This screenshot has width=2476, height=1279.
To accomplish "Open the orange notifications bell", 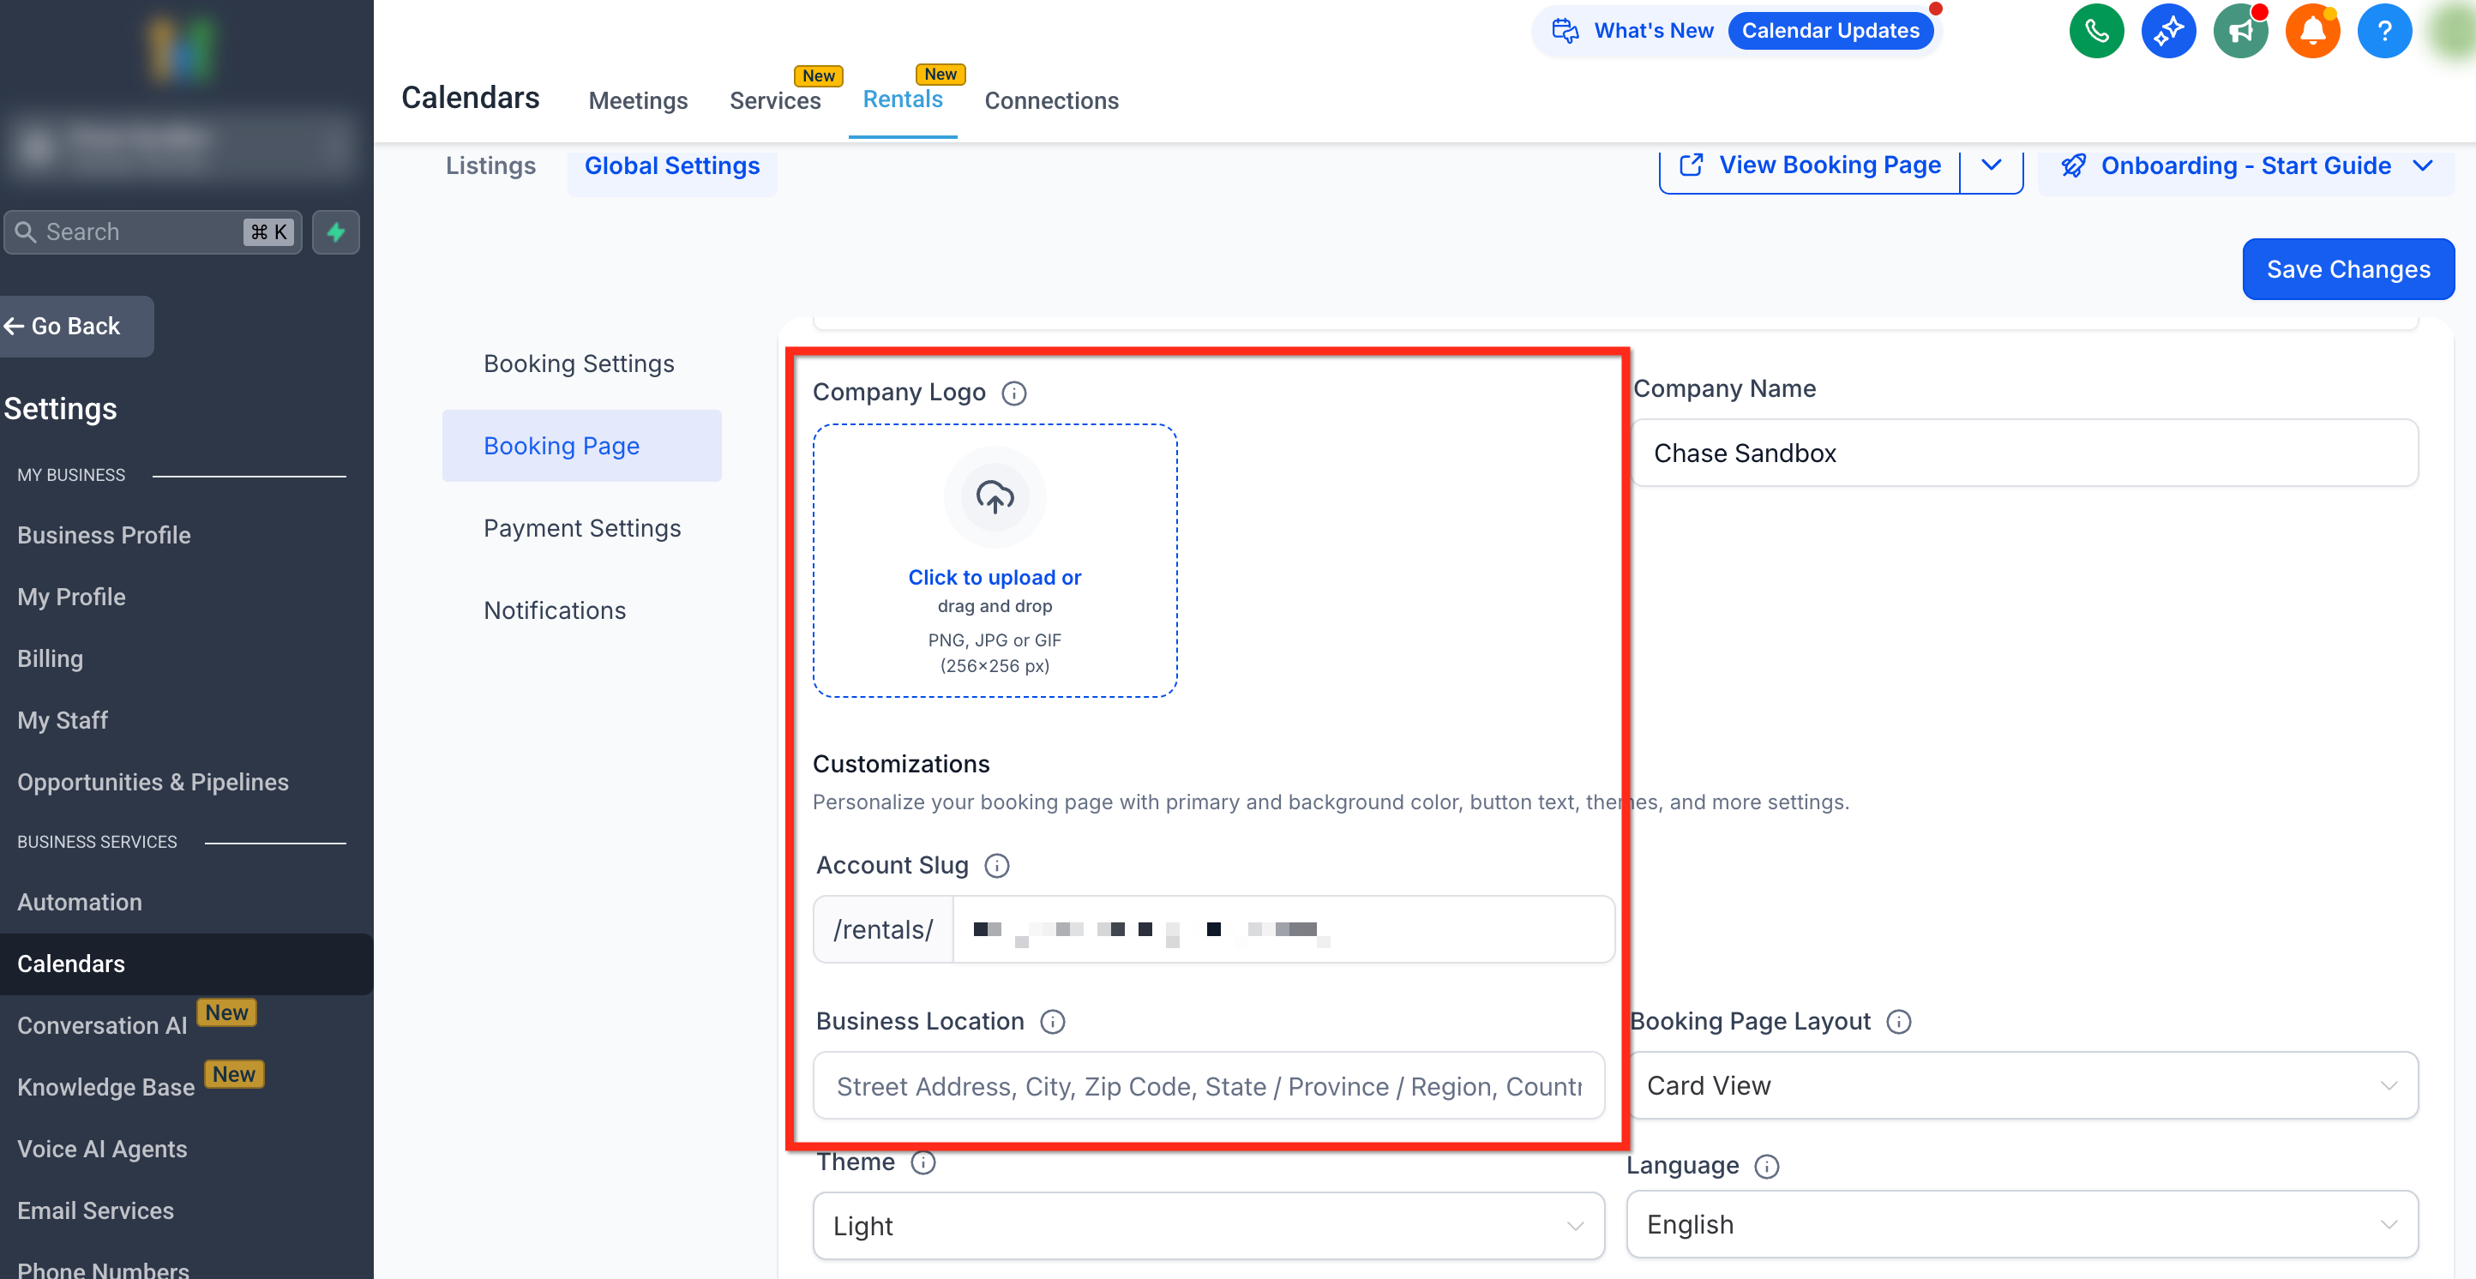I will pos(2311,32).
